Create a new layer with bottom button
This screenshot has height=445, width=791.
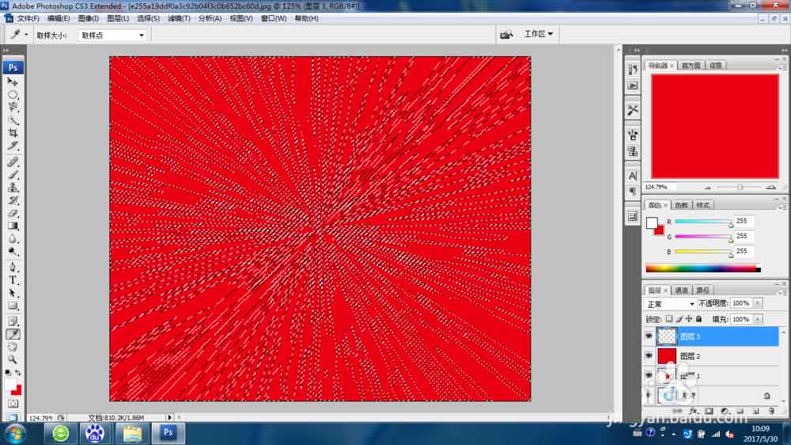point(755,411)
